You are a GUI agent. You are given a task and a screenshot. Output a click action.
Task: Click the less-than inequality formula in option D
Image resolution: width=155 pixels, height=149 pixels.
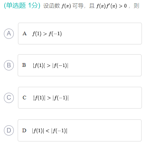pyautogui.click(x=49, y=131)
